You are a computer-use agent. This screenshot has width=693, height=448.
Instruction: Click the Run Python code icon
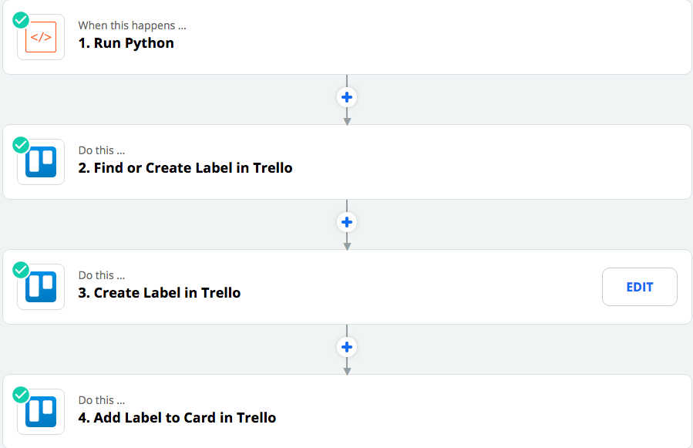coord(41,37)
